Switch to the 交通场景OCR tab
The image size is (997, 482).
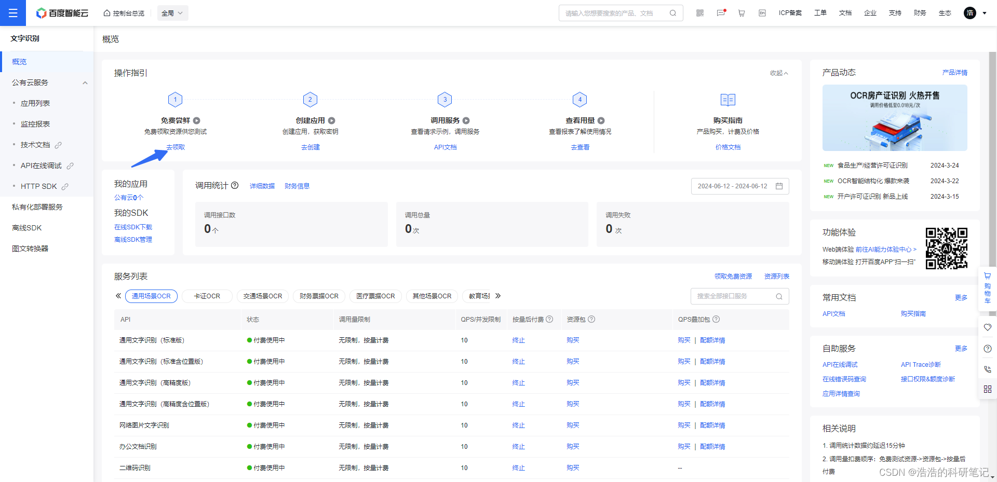pyautogui.click(x=263, y=296)
